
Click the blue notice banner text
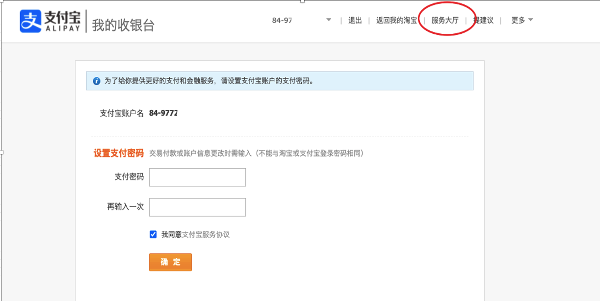click(x=209, y=81)
